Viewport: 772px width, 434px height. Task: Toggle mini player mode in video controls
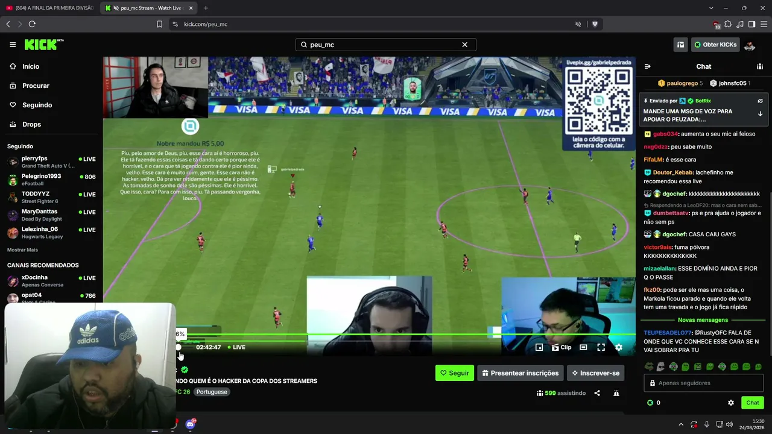click(x=539, y=347)
